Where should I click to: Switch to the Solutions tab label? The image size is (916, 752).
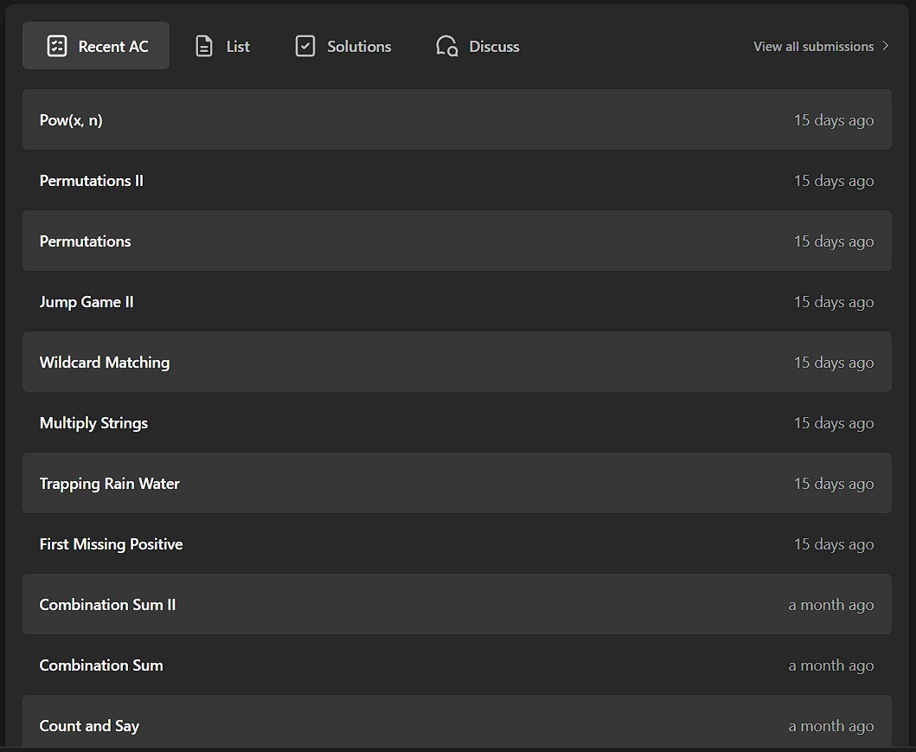click(x=359, y=47)
